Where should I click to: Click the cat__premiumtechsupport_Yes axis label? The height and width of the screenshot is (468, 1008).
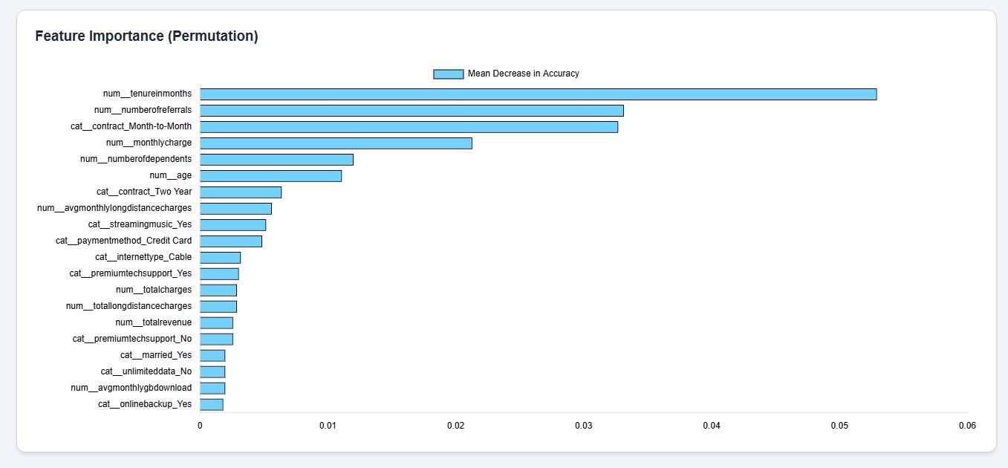(131, 273)
